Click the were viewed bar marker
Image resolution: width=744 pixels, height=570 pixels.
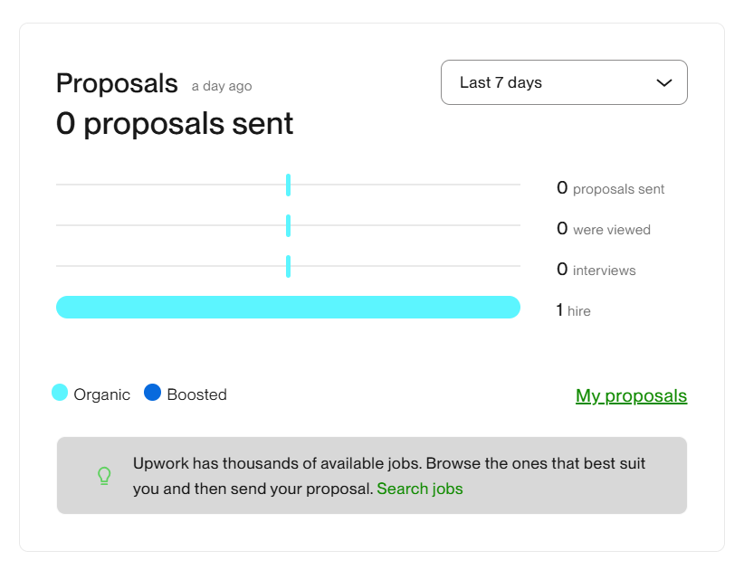click(288, 225)
